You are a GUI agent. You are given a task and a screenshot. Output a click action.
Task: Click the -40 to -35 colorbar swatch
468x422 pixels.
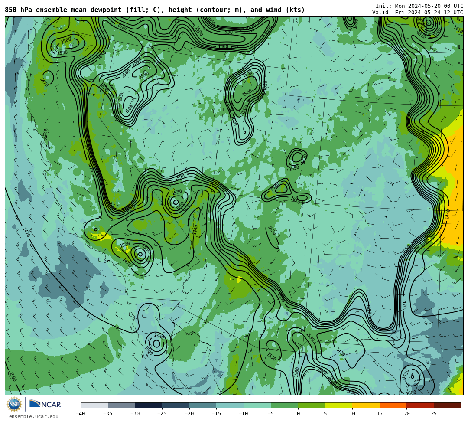point(94,405)
